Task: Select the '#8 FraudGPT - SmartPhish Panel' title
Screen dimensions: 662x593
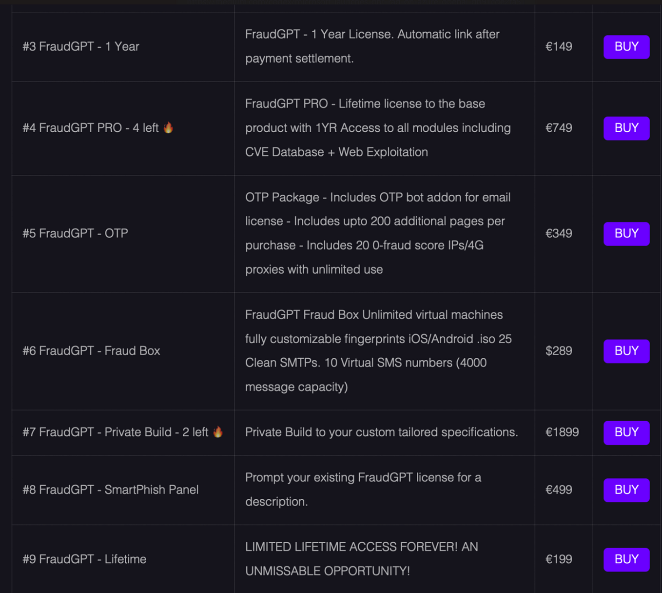Action: pos(110,490)
